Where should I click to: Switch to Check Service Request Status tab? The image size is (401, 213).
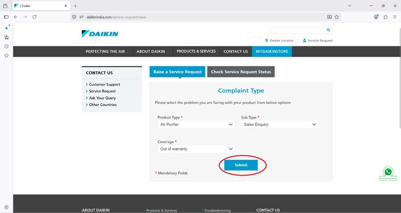pyautogui.click(x=241, y=72)
